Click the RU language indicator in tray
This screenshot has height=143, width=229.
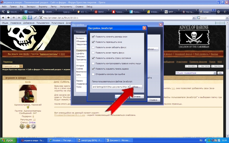(201, 140)
